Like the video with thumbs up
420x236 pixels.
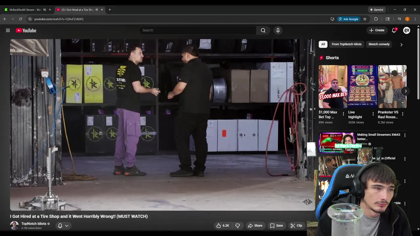222,226
